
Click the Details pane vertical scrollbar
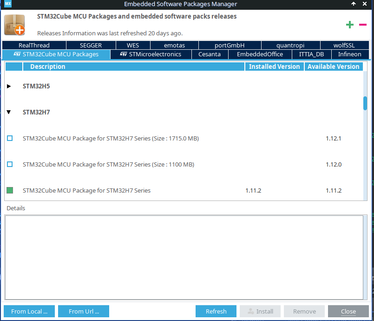pyautogui.click(x=365, y=257)
